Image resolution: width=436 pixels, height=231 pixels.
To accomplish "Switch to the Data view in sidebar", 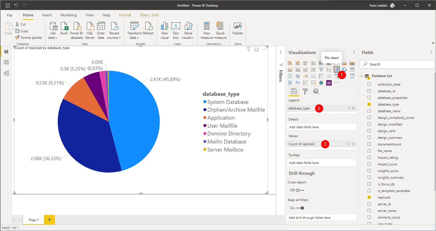I will (6, 62).
